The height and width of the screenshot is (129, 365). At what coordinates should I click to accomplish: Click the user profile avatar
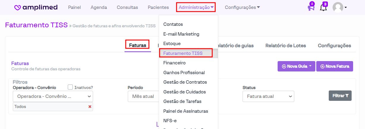tap(338, 7)
